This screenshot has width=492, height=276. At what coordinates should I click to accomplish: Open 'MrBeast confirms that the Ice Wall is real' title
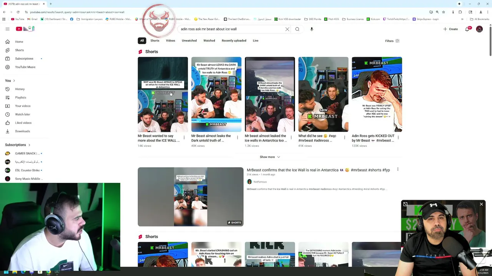click(318, 170)
